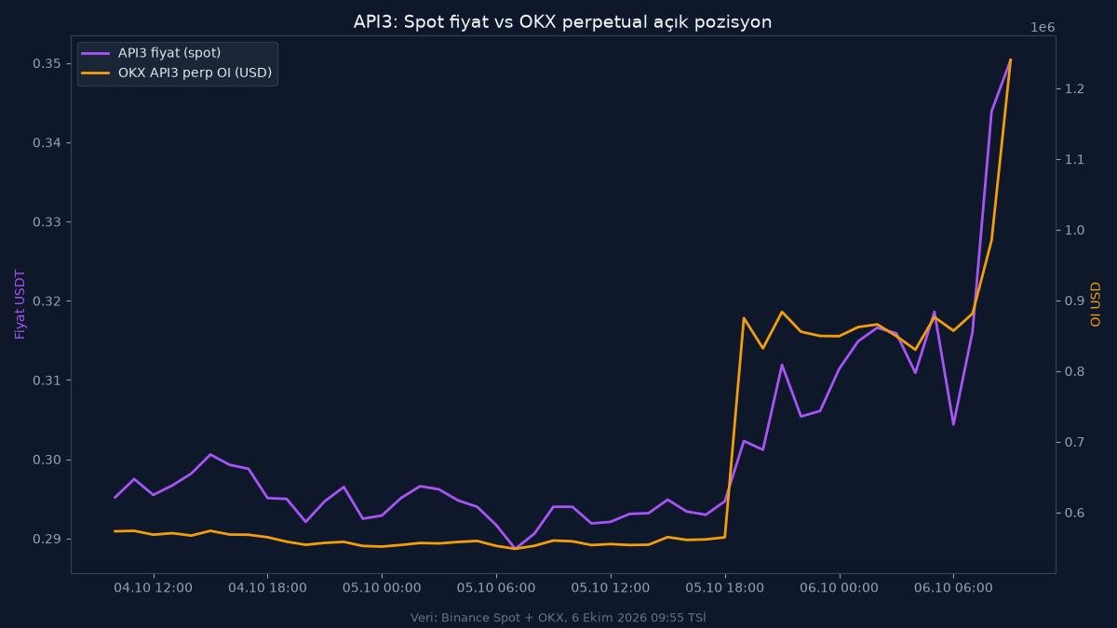This screenshot has height=628, width=1117.
Task: Click the right axis tick 0.9
Action: tap(1074, 301)
